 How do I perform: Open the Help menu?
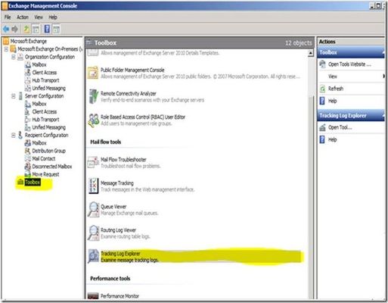pos(53,17)
